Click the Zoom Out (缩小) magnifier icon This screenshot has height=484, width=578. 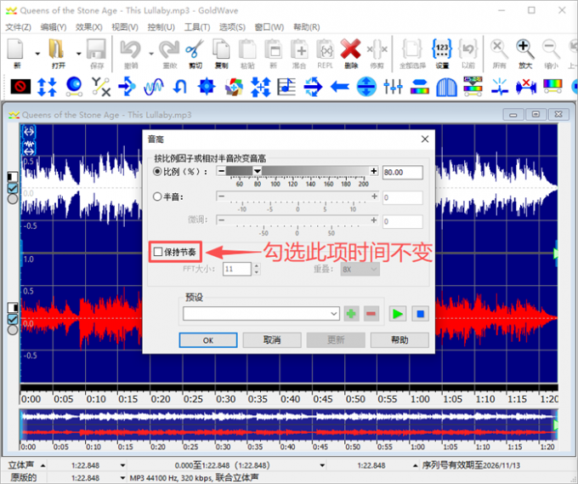(551, 49)
